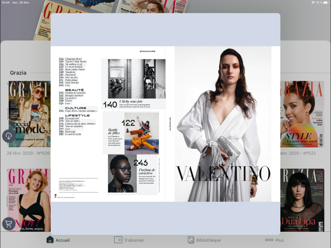
Task: Tap the Parfum de caractère portrait photo
Action: pos(122,173)
